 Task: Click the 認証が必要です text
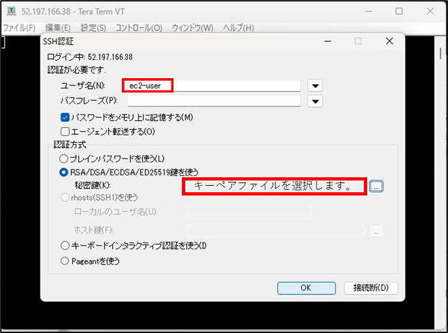pos(76,70)
